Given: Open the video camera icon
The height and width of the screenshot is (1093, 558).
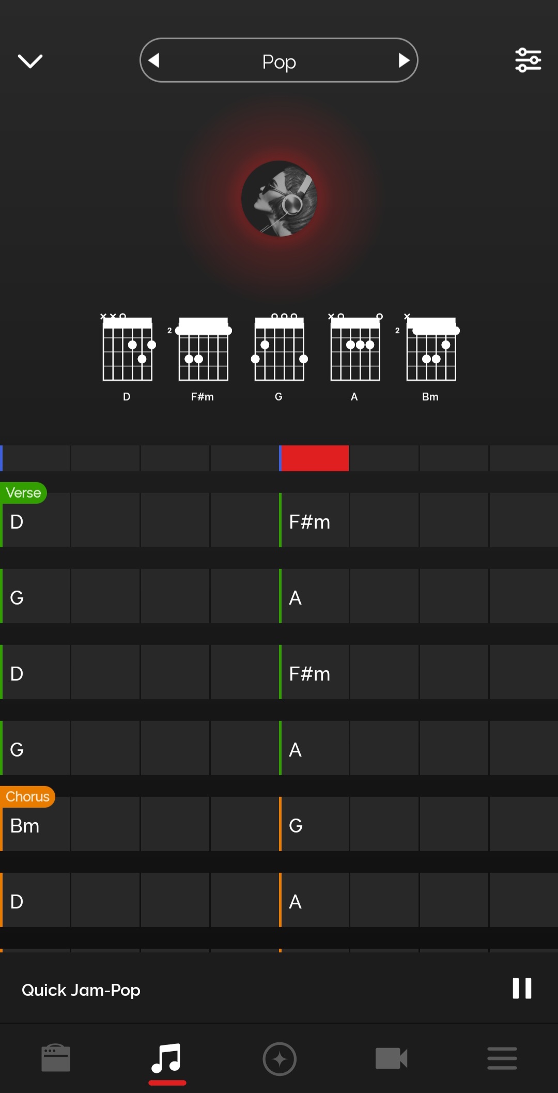Looking at the screenshot, I should click(391, 1058).
